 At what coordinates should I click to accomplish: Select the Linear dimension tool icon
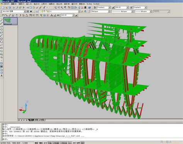click(x=3, y=15)
